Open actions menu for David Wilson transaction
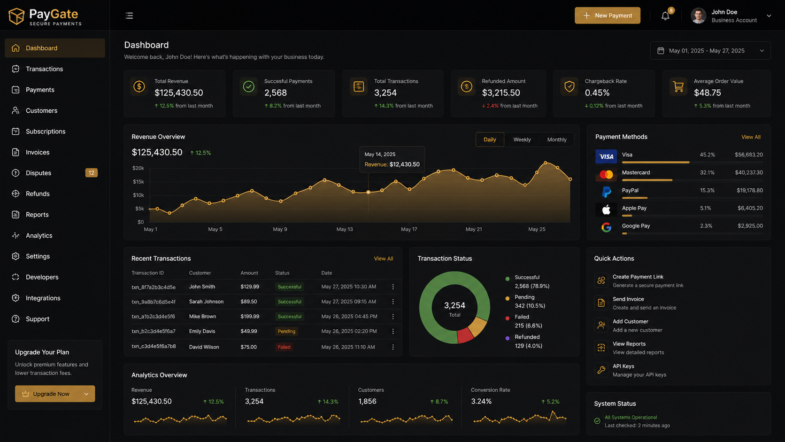This screenshot has width=785, height=442. pos(393,347)
